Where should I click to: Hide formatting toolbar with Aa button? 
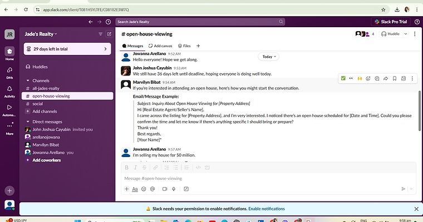click(135, 189)
